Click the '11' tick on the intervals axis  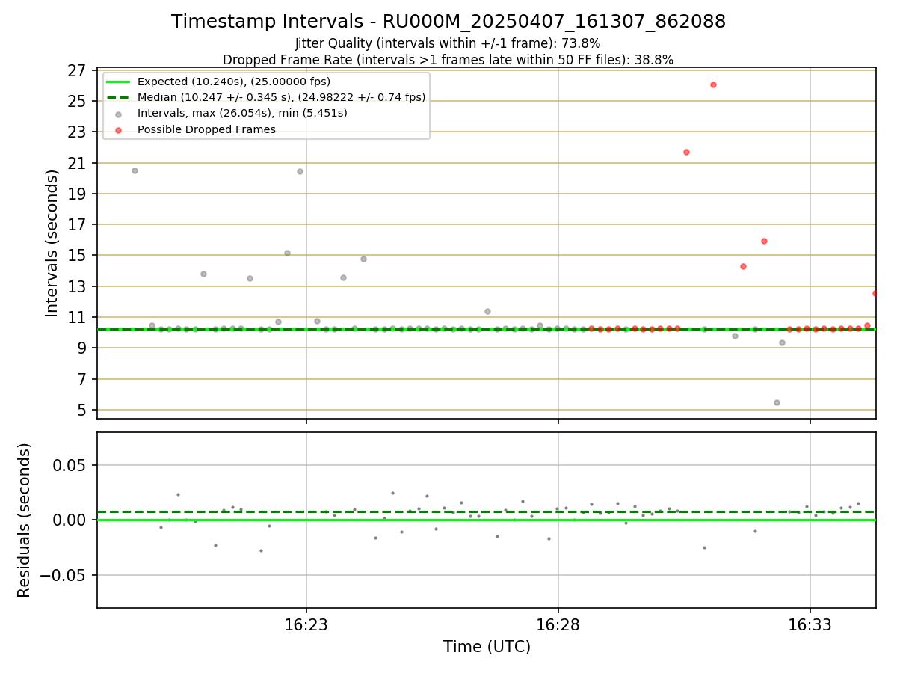(78, 318)
